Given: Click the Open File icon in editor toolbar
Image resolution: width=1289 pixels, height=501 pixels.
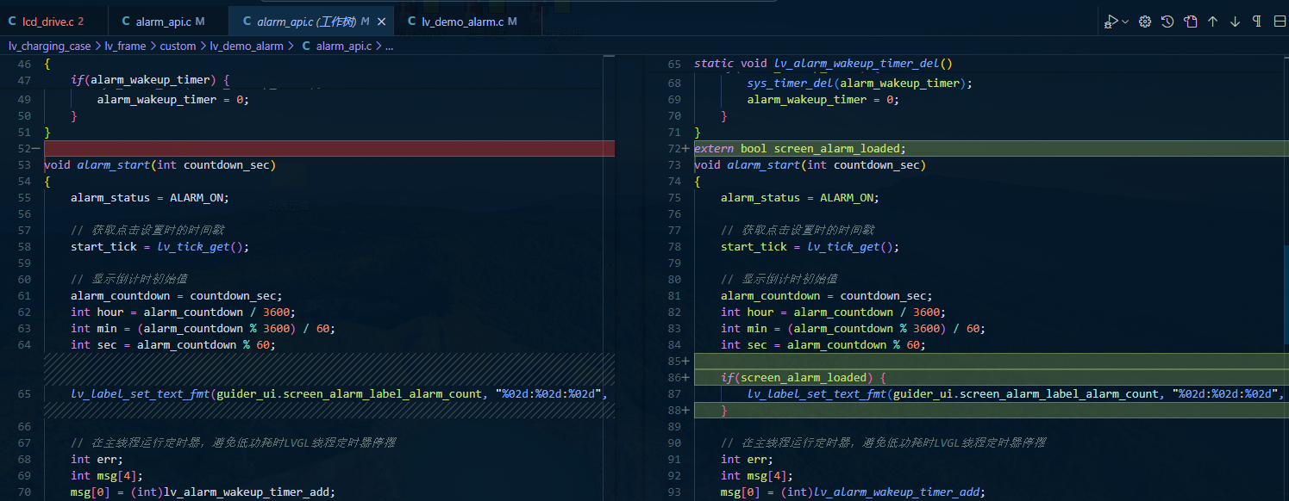Looking at the screenshot, I should pos(1190,22).
